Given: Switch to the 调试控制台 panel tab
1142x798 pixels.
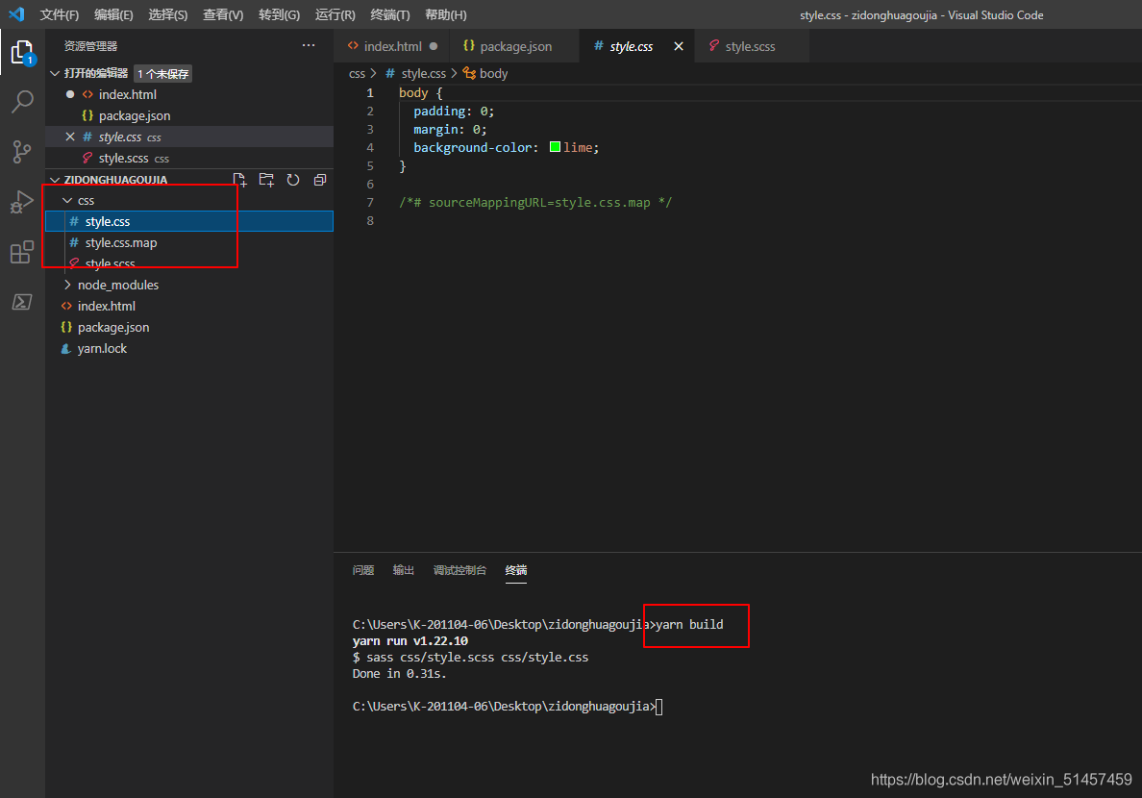Looking at the screenshot, I should [x=459, y=570].
